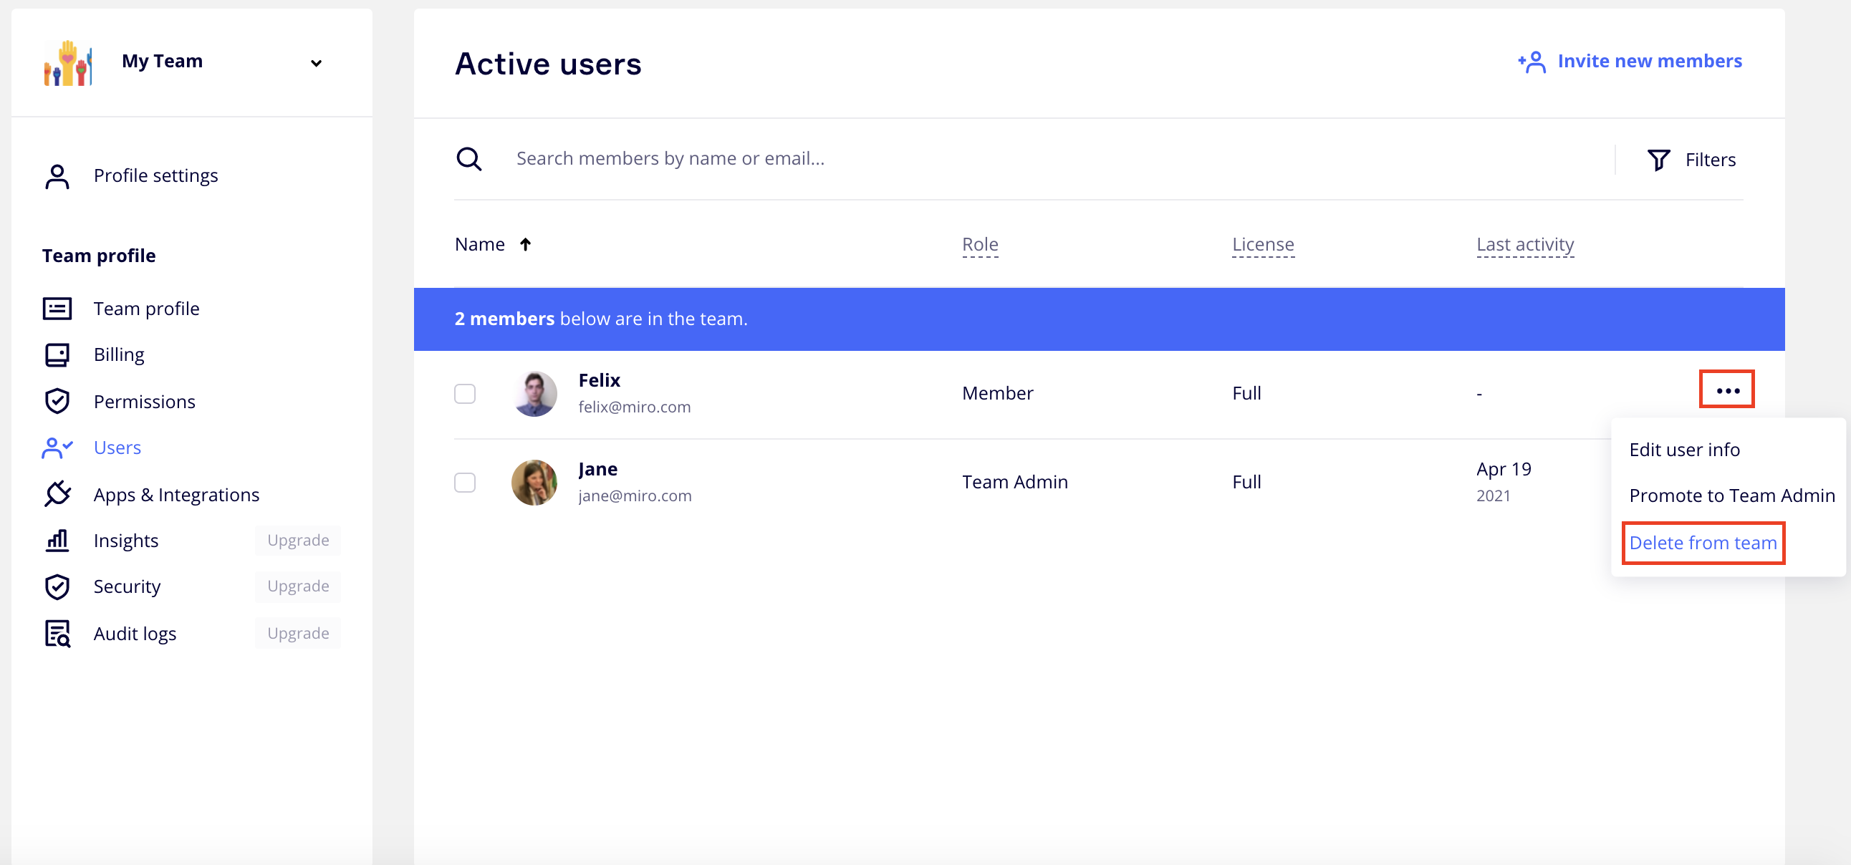Click the Permissions shield icon
The image size is (1851, 865).
(57, 402)
